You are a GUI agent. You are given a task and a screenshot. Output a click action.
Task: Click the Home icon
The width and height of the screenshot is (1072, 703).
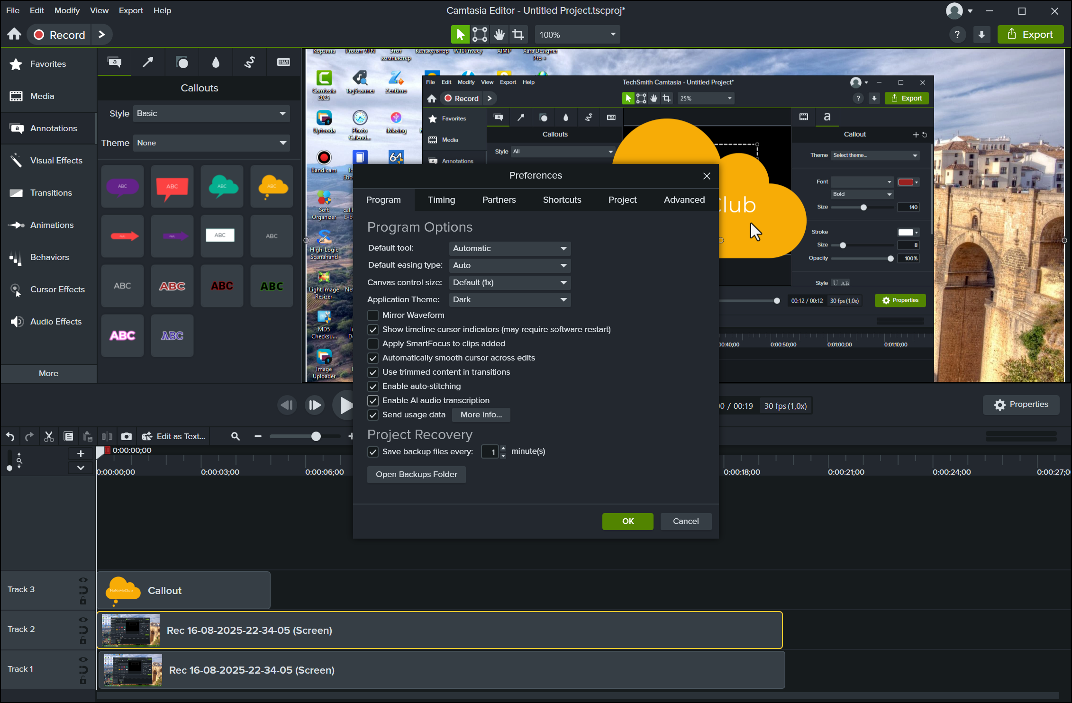14,35
